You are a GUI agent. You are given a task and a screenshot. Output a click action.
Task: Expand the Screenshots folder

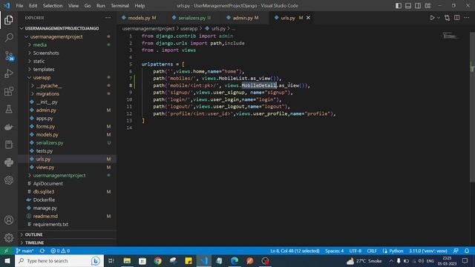(x=46, y=53)
